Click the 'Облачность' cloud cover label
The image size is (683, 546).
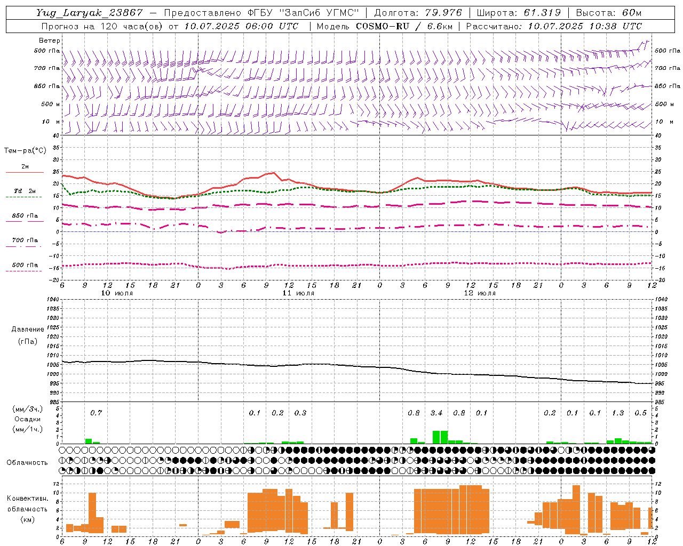27,463
